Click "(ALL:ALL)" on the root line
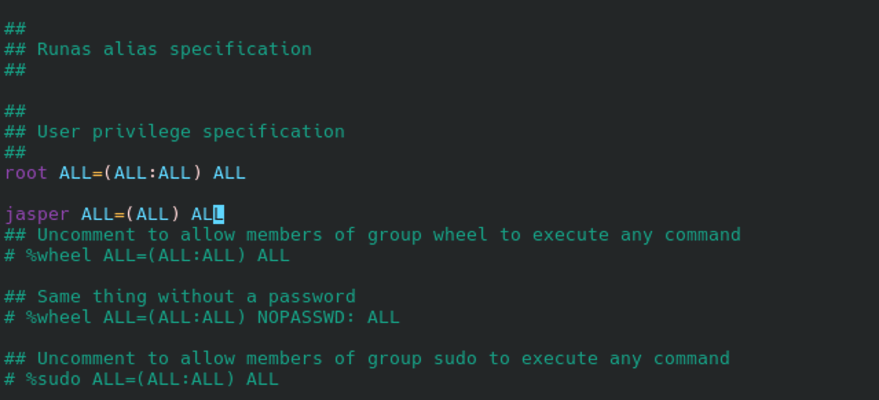 pyautogui.click(x=152, y=173)
